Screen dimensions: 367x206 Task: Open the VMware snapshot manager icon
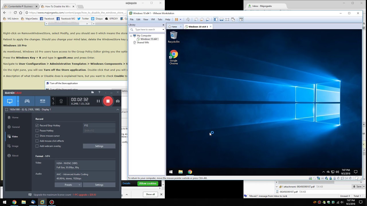point(208,19)
